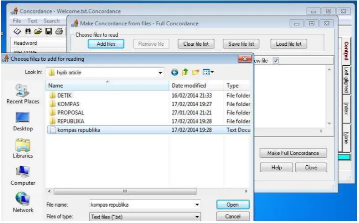Click the File name input field

coord(142,205)
